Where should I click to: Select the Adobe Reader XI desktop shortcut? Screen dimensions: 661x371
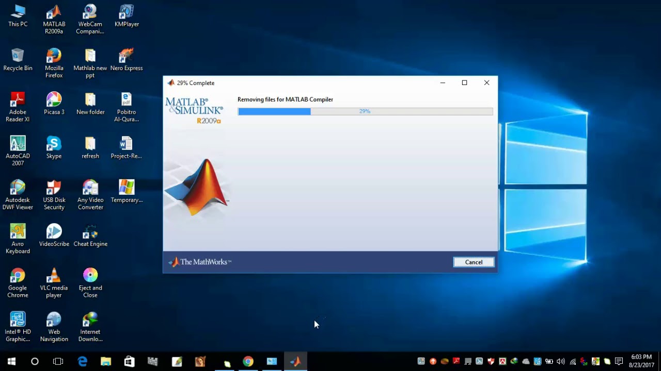18,107
